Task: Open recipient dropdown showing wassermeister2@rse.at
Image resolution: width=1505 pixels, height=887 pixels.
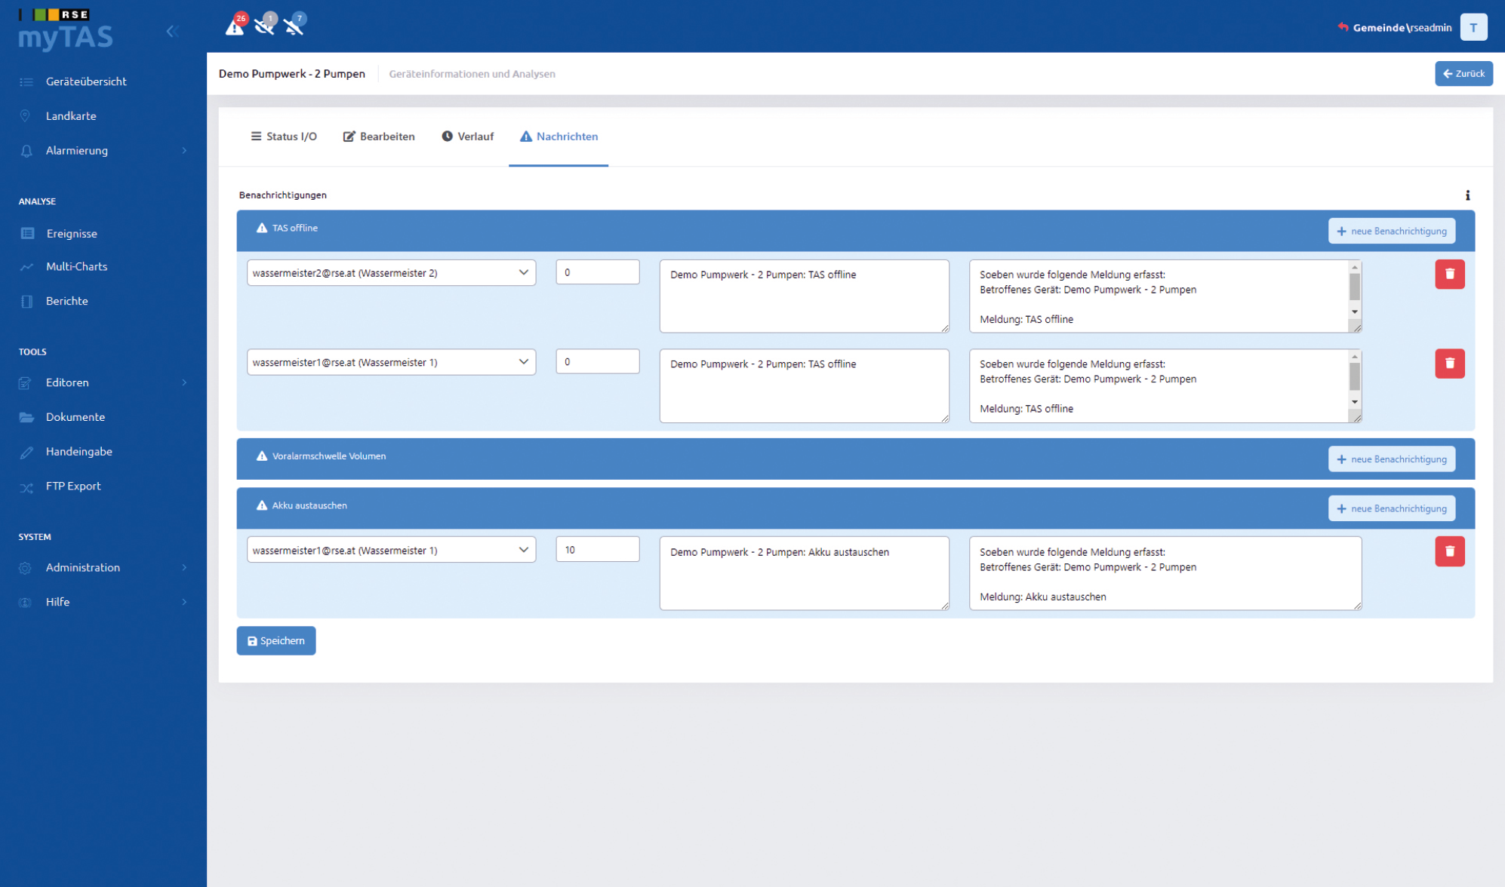Action: [x=391, y=273]
